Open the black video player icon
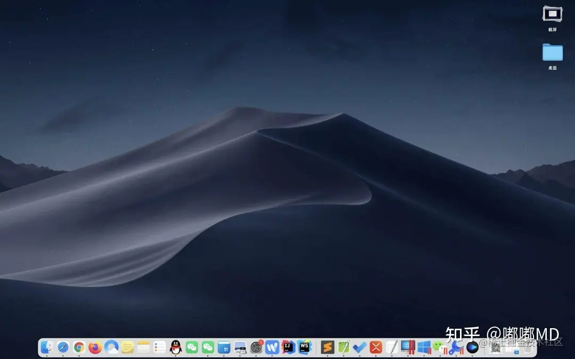Viewport: 575px width, 359px height. (x=473, y=347)
